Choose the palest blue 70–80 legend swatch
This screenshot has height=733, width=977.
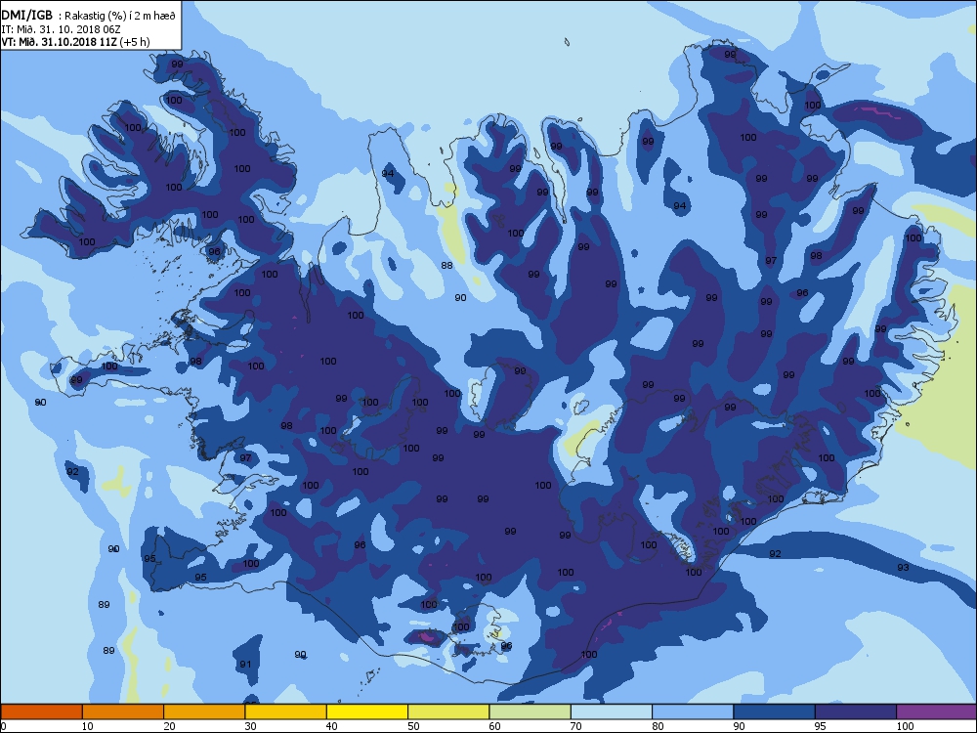coord(612,711)
